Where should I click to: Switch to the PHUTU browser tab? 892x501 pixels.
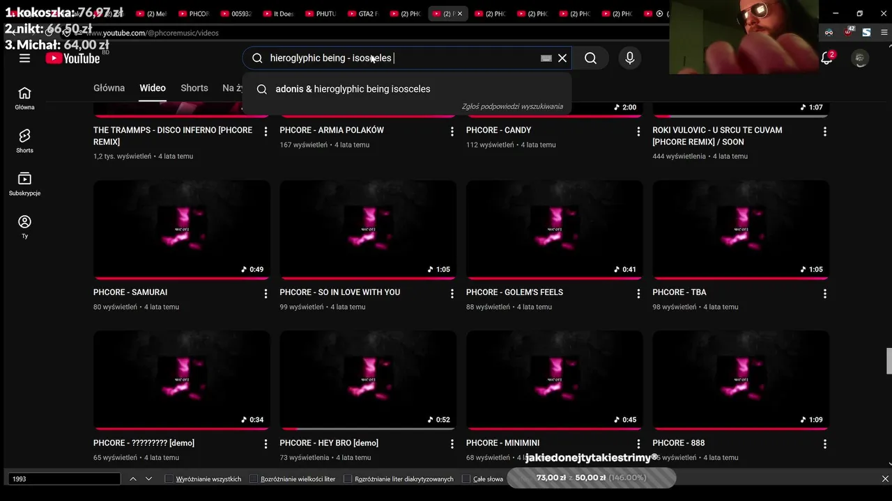[x=320, y=14]
